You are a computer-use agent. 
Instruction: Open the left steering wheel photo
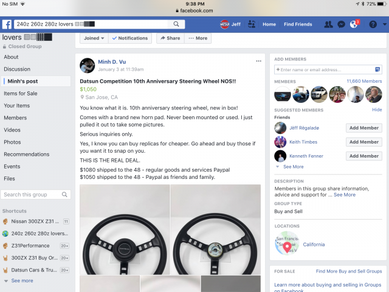[125, 229]
